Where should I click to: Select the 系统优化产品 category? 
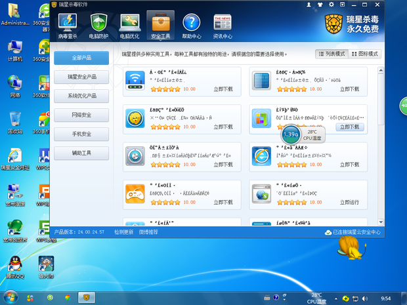pos(81,96)
